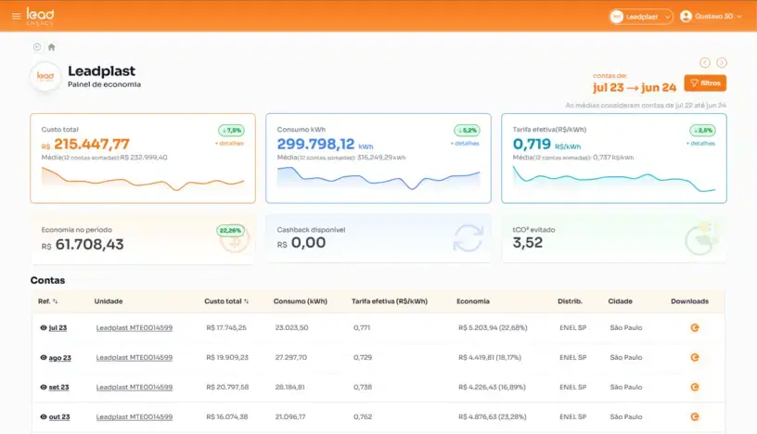757x434 pixels.
Task: Open Leadplast MTE0014599 unit in set 23 row
Action: [x=135, y=388]
